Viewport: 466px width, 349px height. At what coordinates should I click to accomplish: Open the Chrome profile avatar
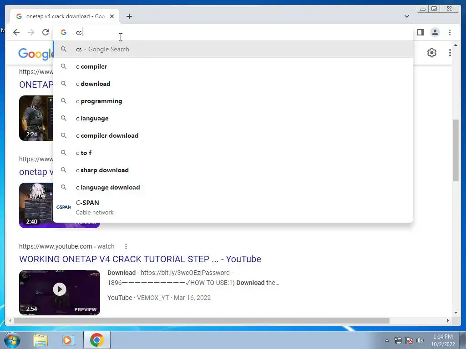coord(435,32)
